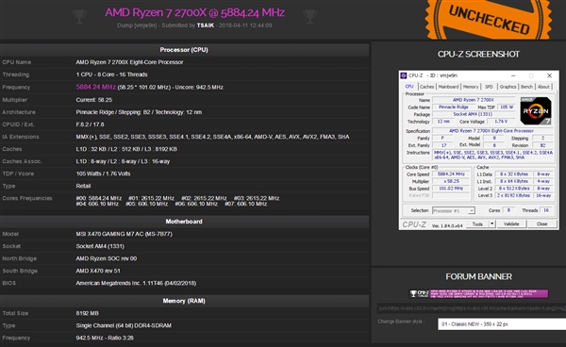Click 'MSI X470 GAMING M7 AC (MS-7B77)' model

125,234
